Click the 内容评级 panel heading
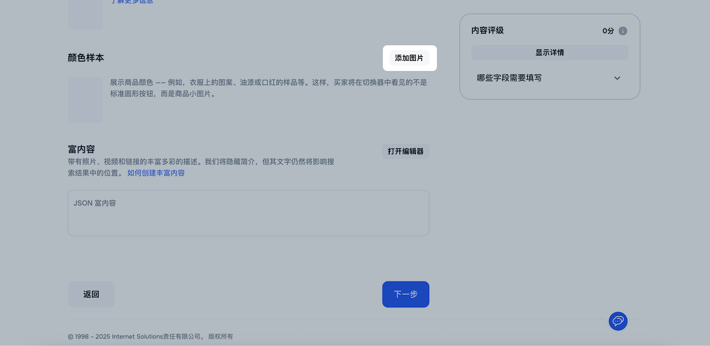 click(487, 31)
